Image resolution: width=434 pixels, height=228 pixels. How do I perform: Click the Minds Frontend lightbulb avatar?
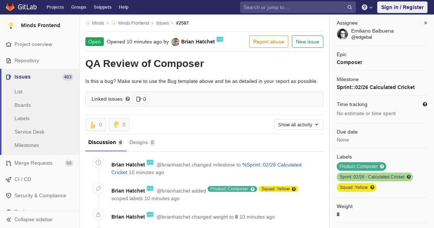[x=11, y=25]
